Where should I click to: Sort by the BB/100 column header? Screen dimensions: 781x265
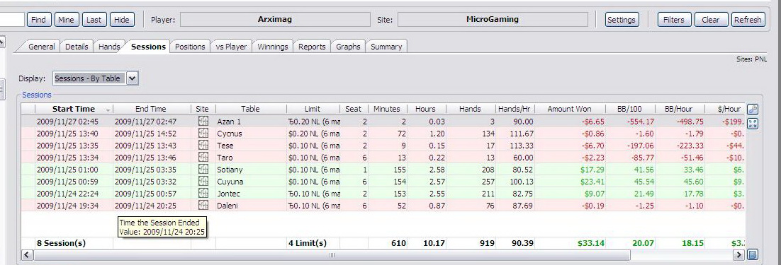(x=631, y=109)
